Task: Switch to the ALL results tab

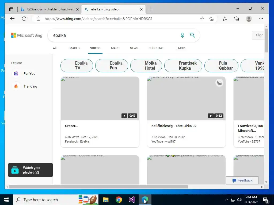Action: coord(55,48)
